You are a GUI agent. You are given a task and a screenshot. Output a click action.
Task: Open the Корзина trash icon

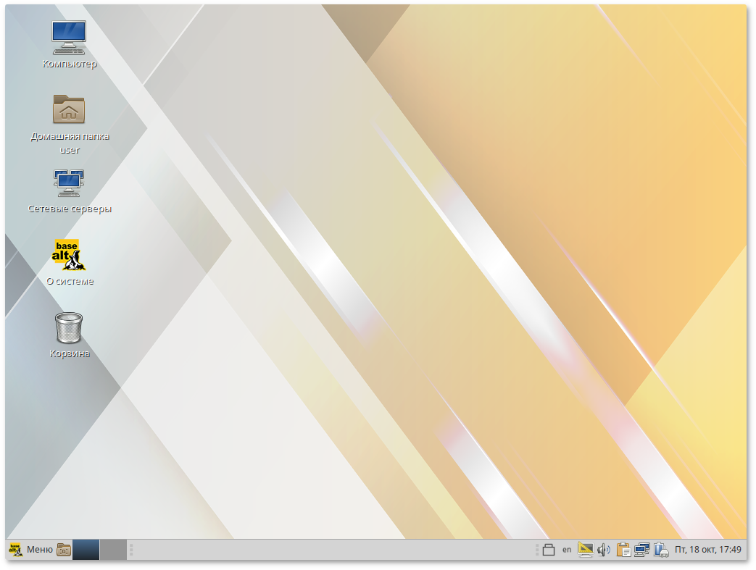69,327
